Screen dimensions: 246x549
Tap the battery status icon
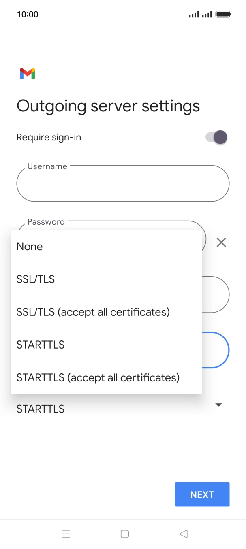click(223, 15)
